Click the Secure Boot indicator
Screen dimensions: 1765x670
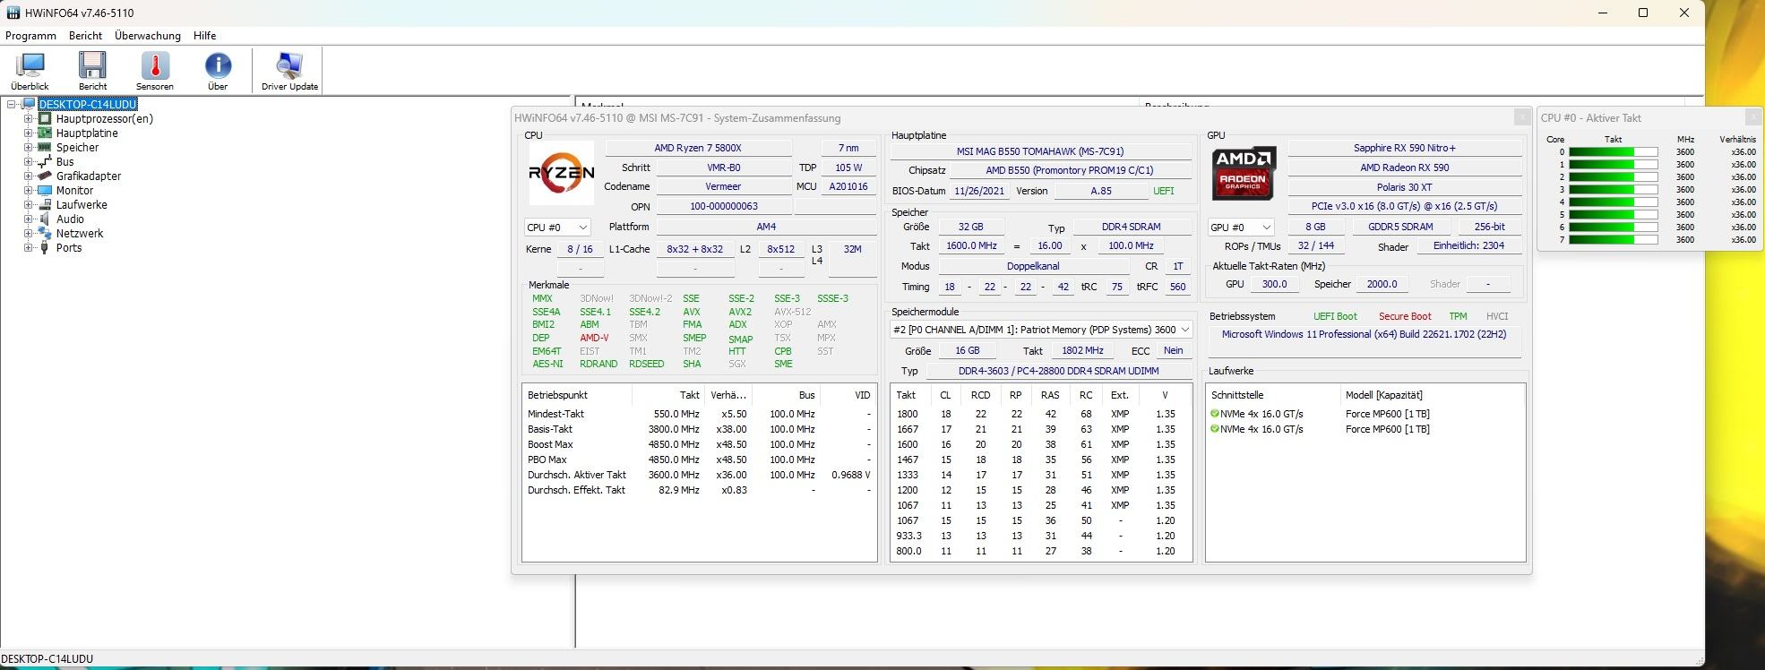coord(1405,316)
